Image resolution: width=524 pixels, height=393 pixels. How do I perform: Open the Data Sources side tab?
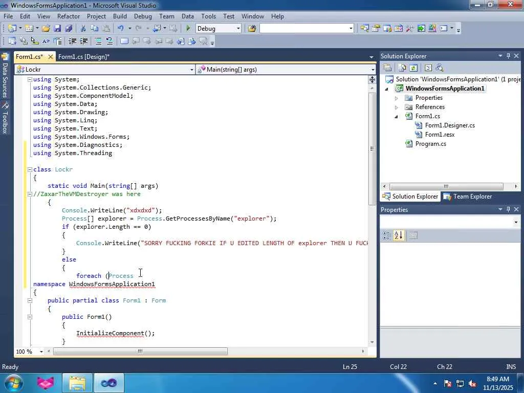(5, 76)
